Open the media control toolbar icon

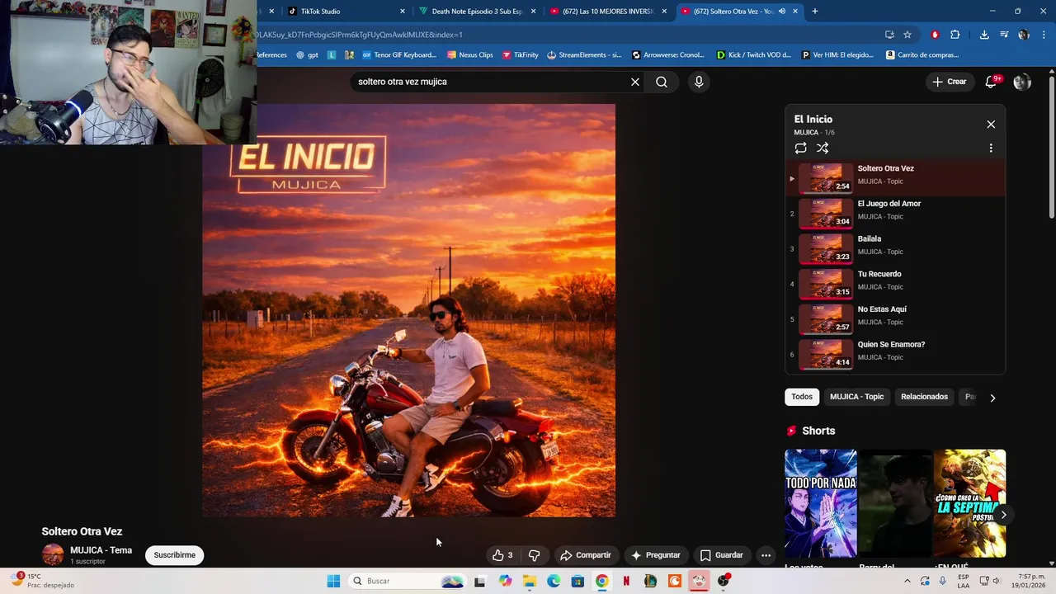pos(1004,35)
